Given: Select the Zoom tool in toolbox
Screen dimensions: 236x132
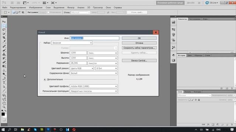Looking at the screenshot, I should [x=4, y=107].
